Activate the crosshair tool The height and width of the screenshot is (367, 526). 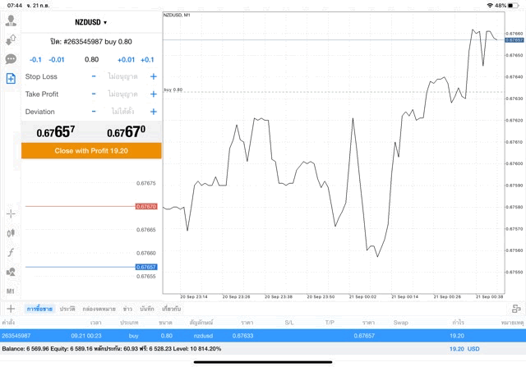click(11, 213)
